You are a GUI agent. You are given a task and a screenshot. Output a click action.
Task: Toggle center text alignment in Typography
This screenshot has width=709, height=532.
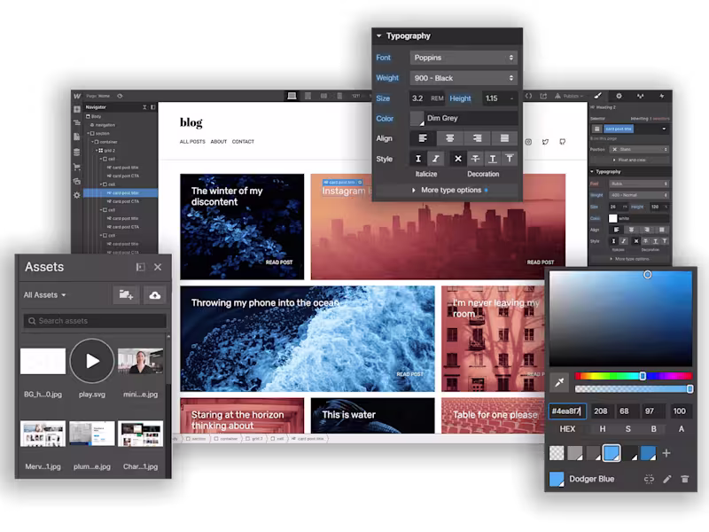[449, 138]
